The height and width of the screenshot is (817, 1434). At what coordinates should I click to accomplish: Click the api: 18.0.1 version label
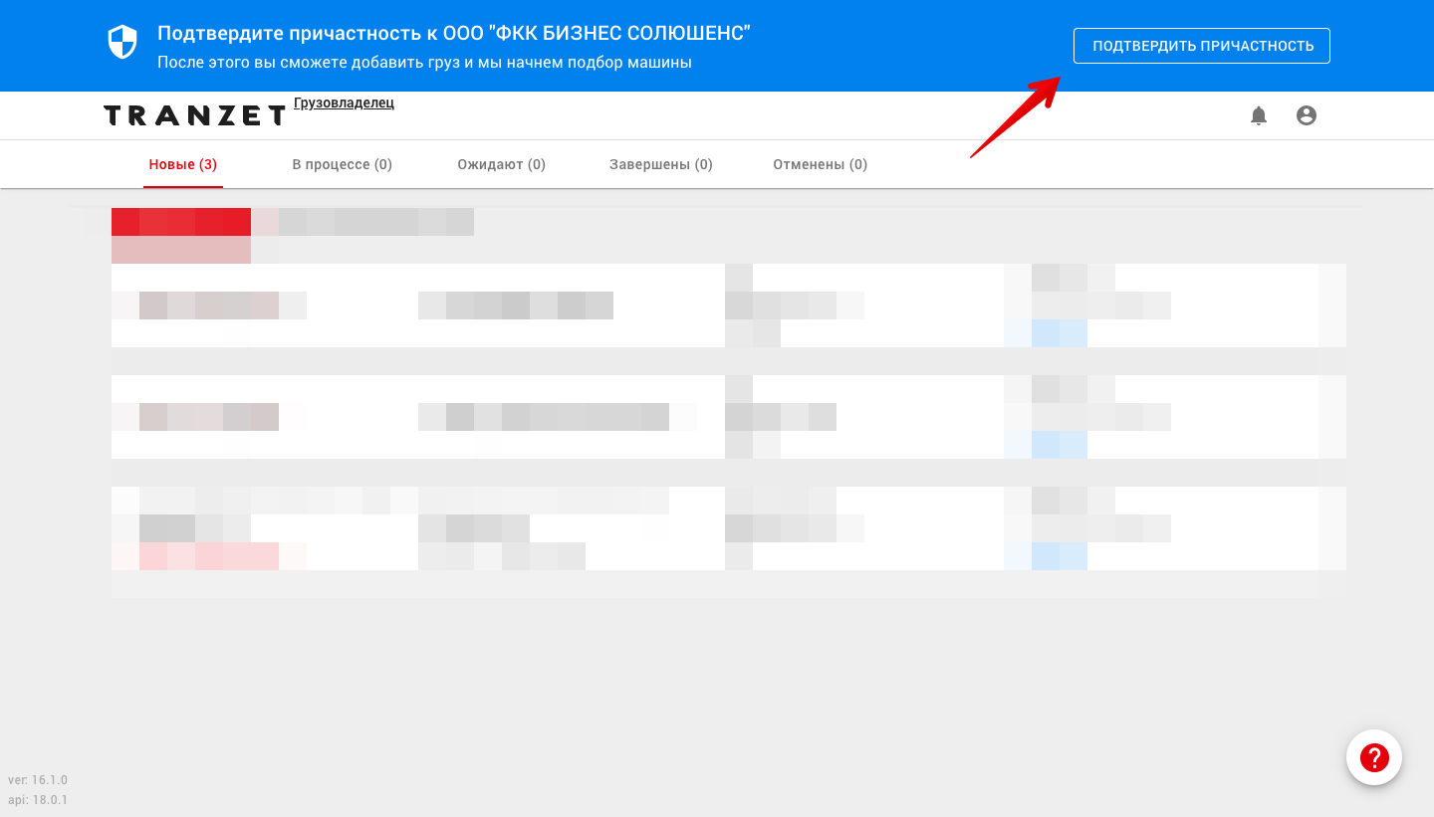click(38, 800)
